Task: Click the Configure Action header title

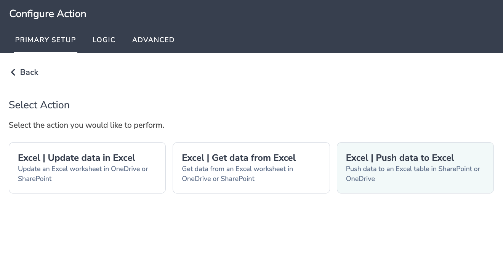Action: click(48, 14)
